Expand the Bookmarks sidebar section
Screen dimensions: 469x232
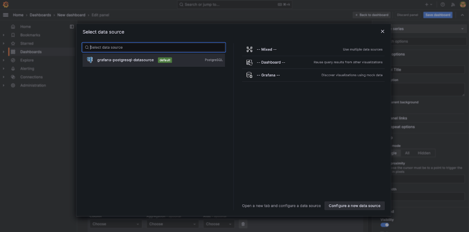pos(4,35)
